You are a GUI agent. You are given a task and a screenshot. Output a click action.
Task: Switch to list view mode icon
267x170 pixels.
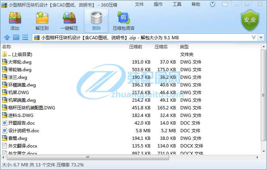click(x=25, y=37)
